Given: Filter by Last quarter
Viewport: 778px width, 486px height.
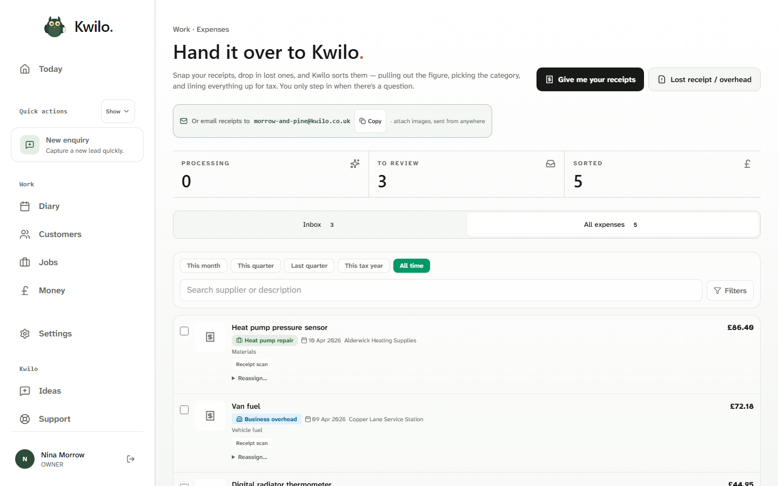Looking at the screenshot, I should [309, 266].
